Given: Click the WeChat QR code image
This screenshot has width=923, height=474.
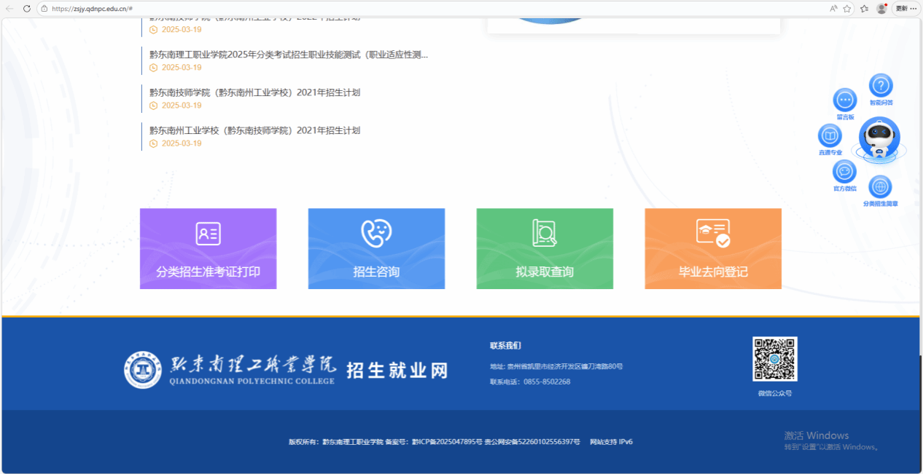Looking at the screenshot, I should [x=774, y=359].
